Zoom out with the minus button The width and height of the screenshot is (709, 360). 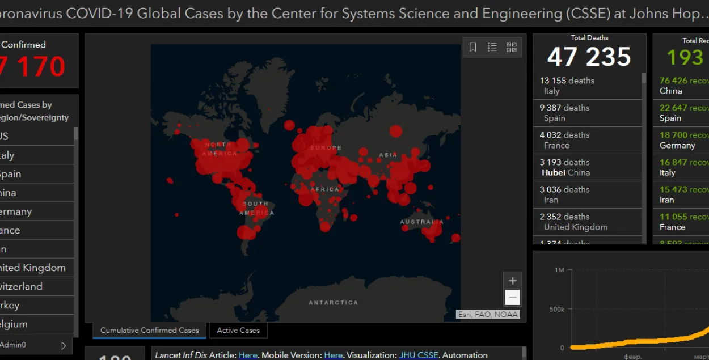[512, 298]
